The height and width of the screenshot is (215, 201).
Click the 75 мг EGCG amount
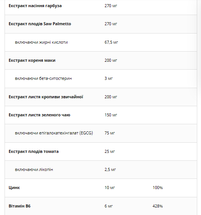(110, 133)
